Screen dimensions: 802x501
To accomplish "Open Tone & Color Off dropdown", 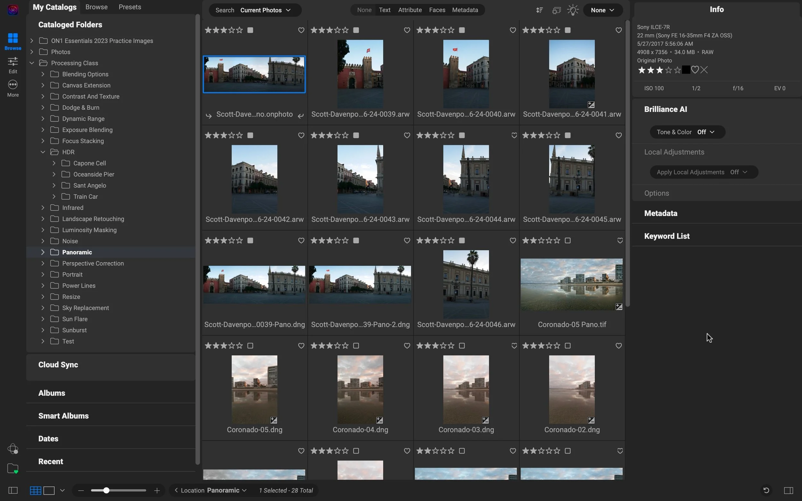I will [687, 132].
